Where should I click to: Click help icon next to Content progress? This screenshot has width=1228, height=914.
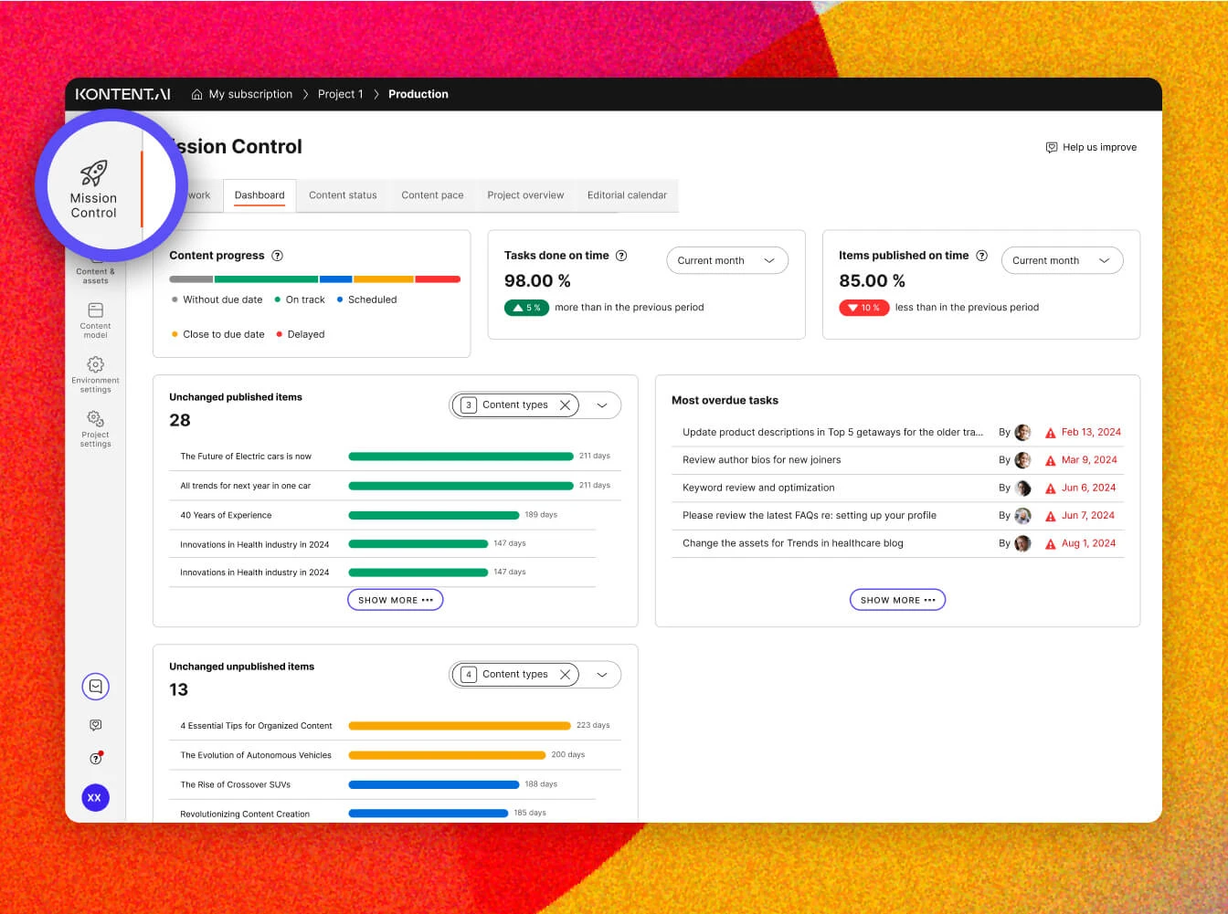278,256
